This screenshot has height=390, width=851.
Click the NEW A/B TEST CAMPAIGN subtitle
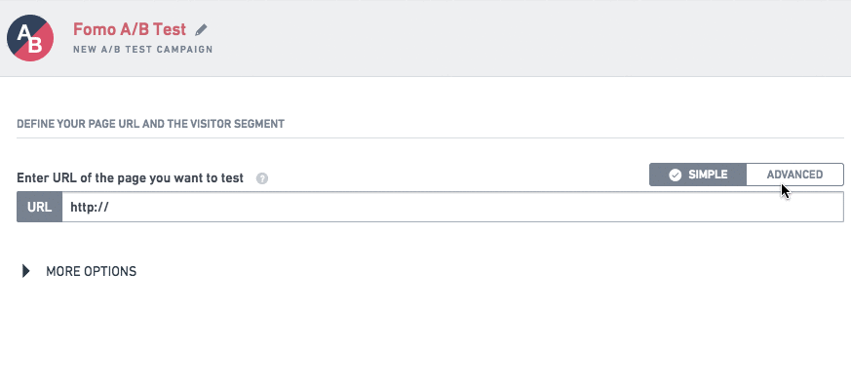click(142, 50)
